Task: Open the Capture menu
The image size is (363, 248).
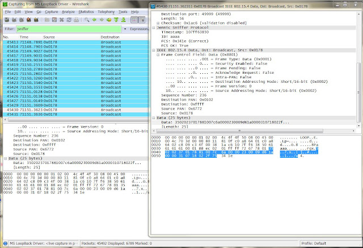Action: pyautogui.click(x=52, y=12)
